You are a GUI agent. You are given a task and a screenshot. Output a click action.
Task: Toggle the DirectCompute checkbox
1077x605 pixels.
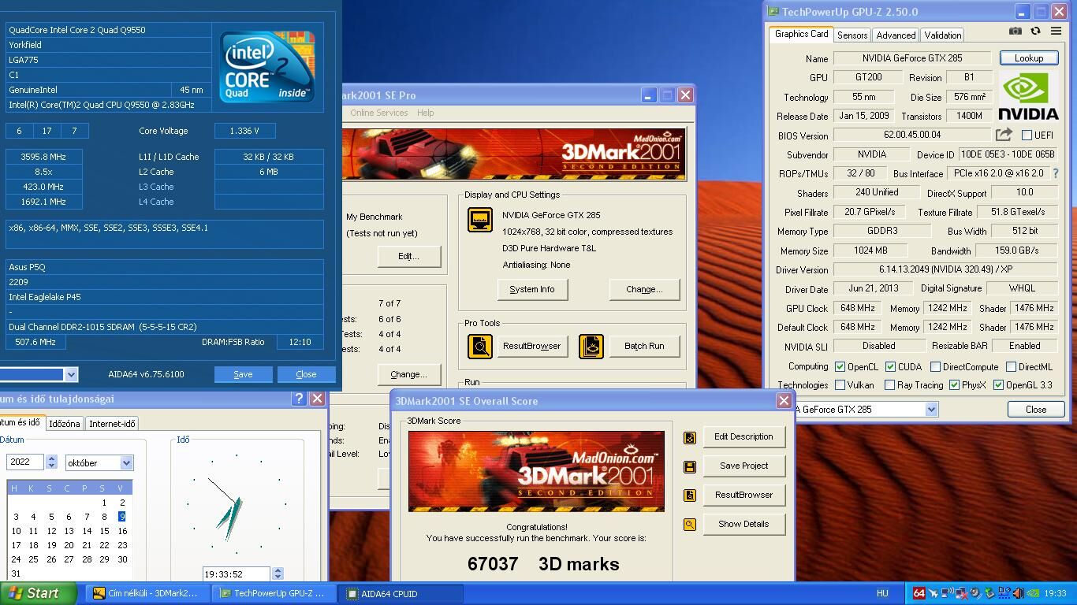[935, 366]
